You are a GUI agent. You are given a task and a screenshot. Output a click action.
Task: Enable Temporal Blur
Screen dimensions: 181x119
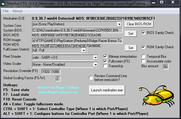pyautogui.click(x=144, y=56)
